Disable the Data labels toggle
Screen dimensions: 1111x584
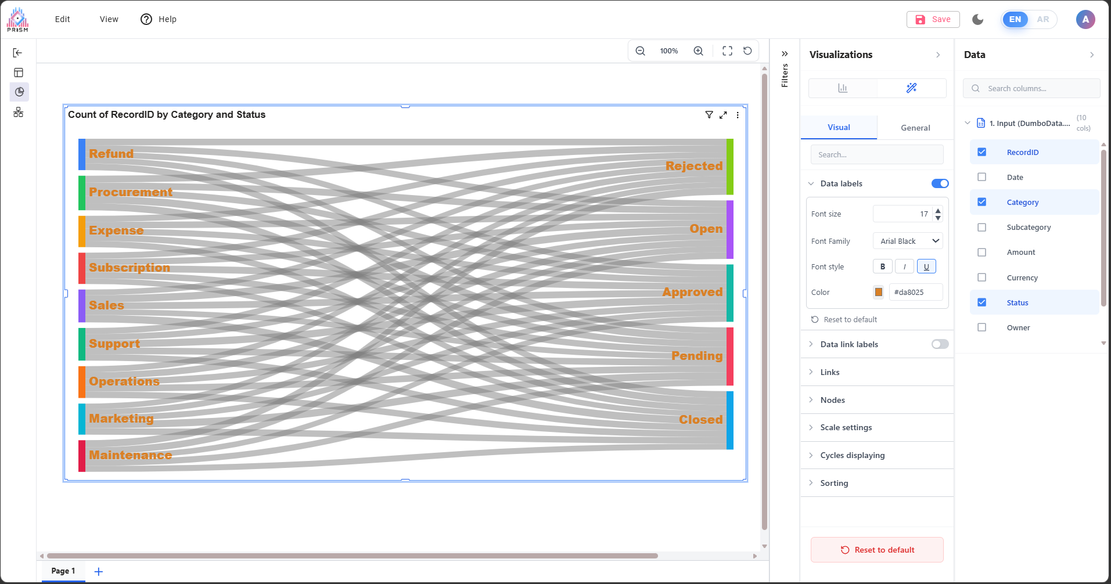[x=940, y=183]
